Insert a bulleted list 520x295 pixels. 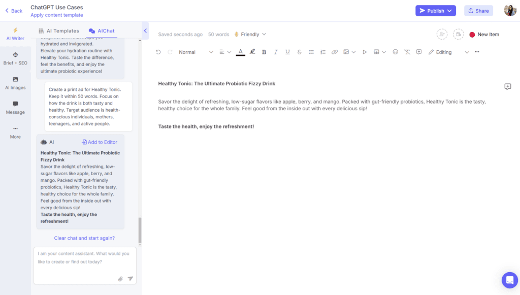tap(311, 52)
